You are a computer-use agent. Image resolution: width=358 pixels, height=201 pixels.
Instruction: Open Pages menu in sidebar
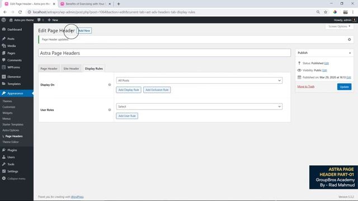click(x=11, y=53)
